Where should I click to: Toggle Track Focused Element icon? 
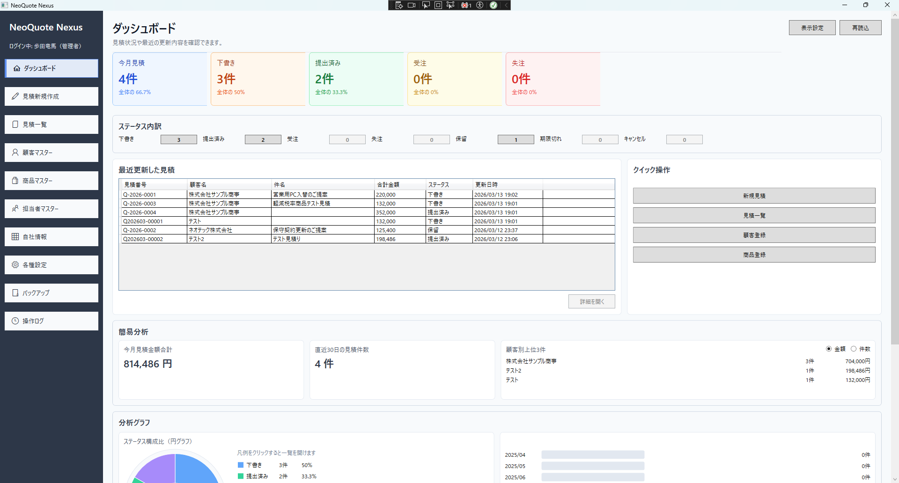point(450,5)
